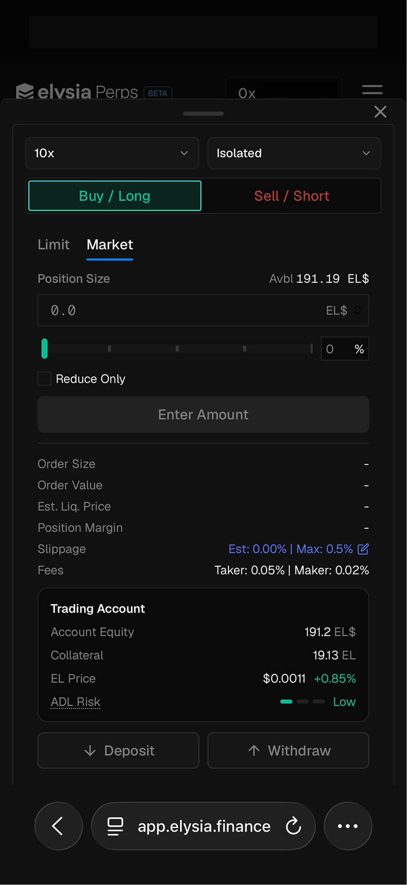This screenshot has height=885, width=407.
Task: Switch to the Market order tab
Action: click(110, 245)
